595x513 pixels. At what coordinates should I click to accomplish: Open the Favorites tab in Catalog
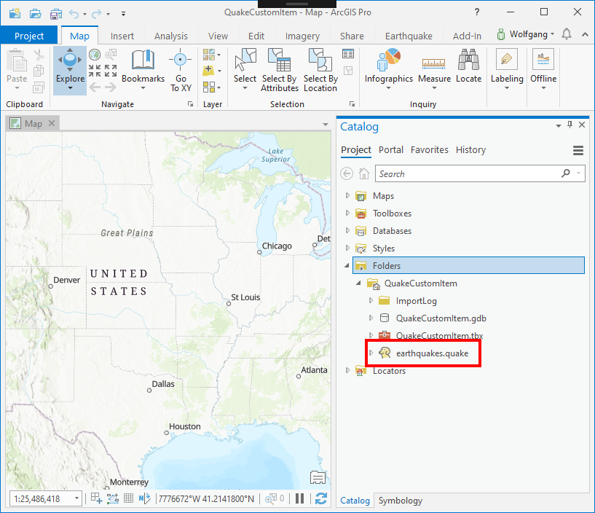(429, 149)
